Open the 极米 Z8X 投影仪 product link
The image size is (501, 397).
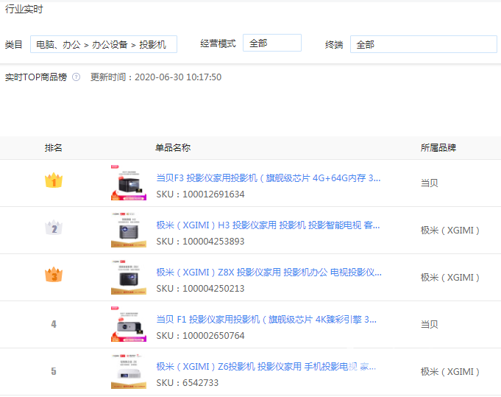click(269, 273)
